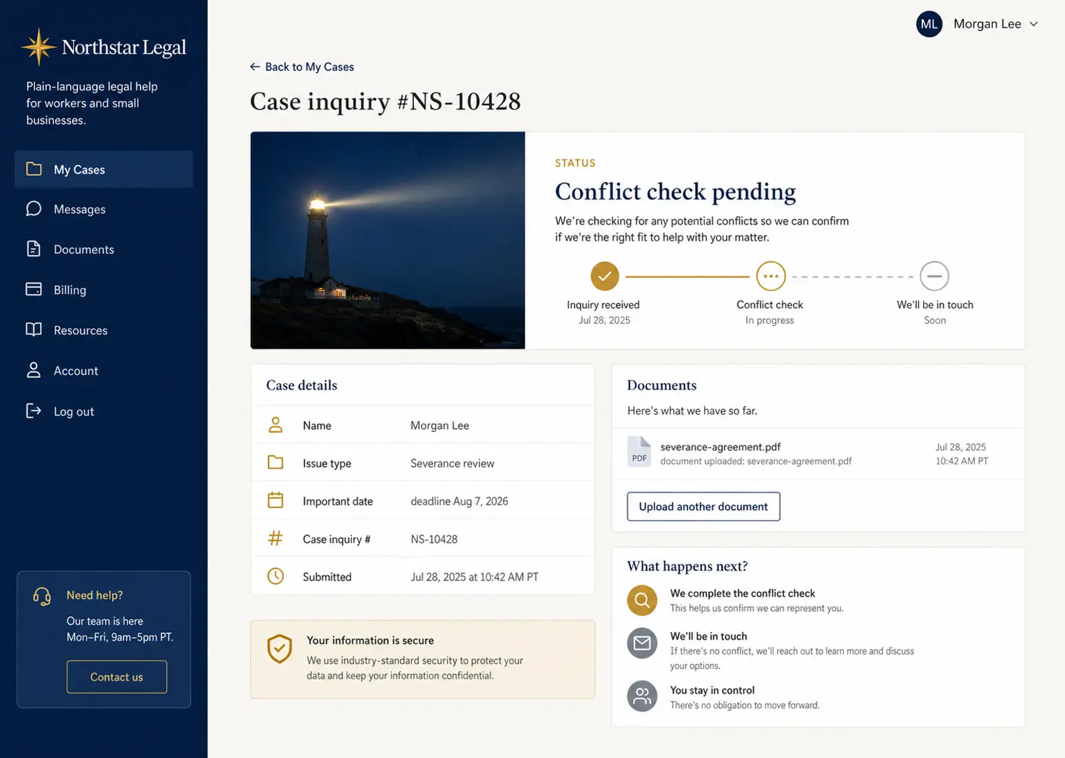Click the ML avatar circle
The height and width of the screenshot is (758, 1065).
929,24
